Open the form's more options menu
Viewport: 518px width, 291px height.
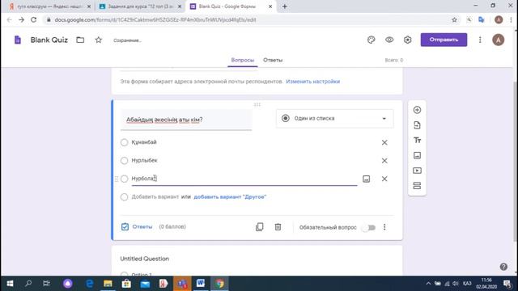tap(480, 40)
